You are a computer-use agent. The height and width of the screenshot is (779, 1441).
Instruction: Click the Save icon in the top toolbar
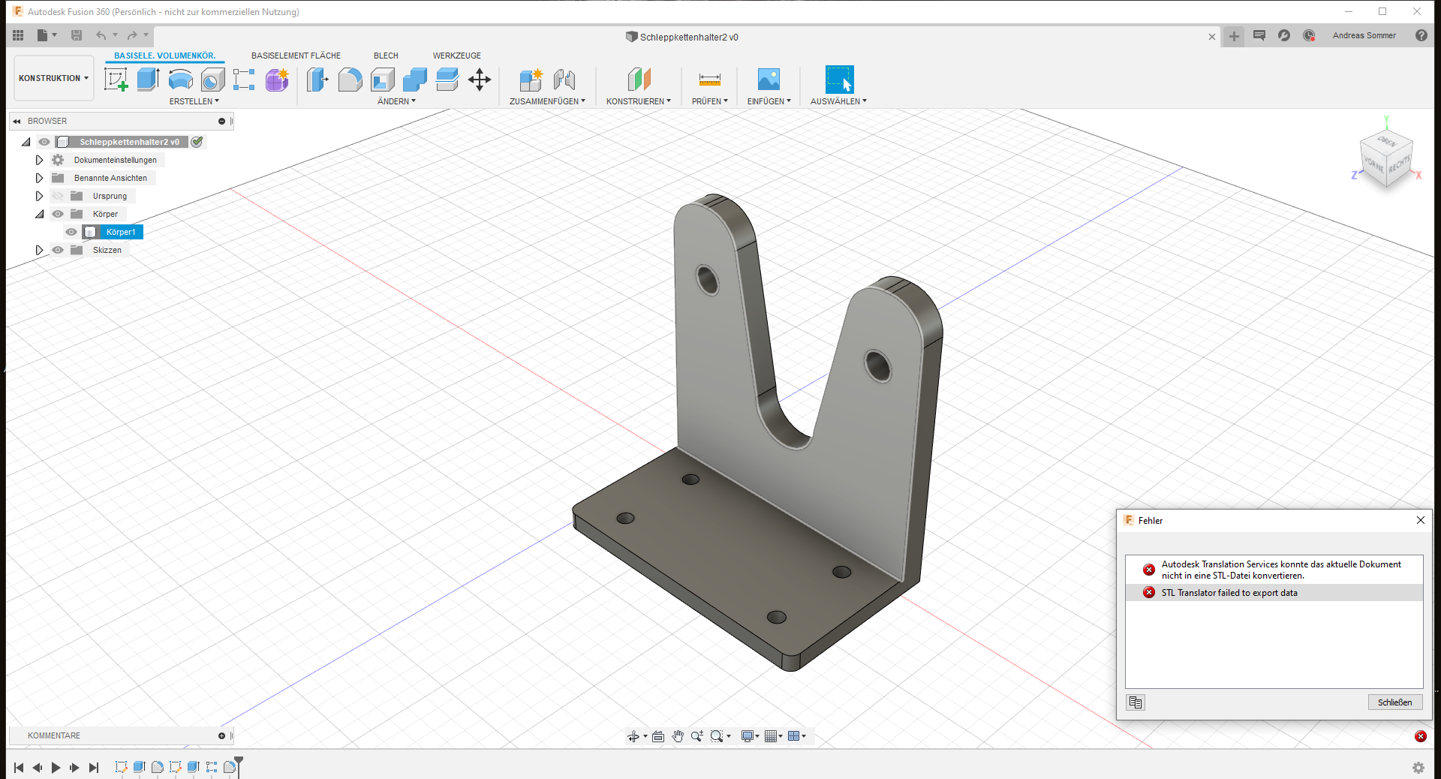click(x=77, y=35)
